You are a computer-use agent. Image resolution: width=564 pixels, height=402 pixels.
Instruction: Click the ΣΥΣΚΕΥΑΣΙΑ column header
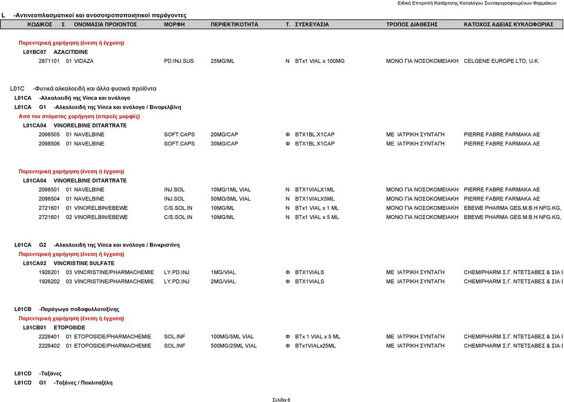pos(312,25)
